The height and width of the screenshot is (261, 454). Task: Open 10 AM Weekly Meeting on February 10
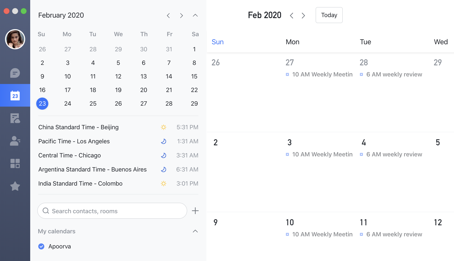click(x=319, y=234)
